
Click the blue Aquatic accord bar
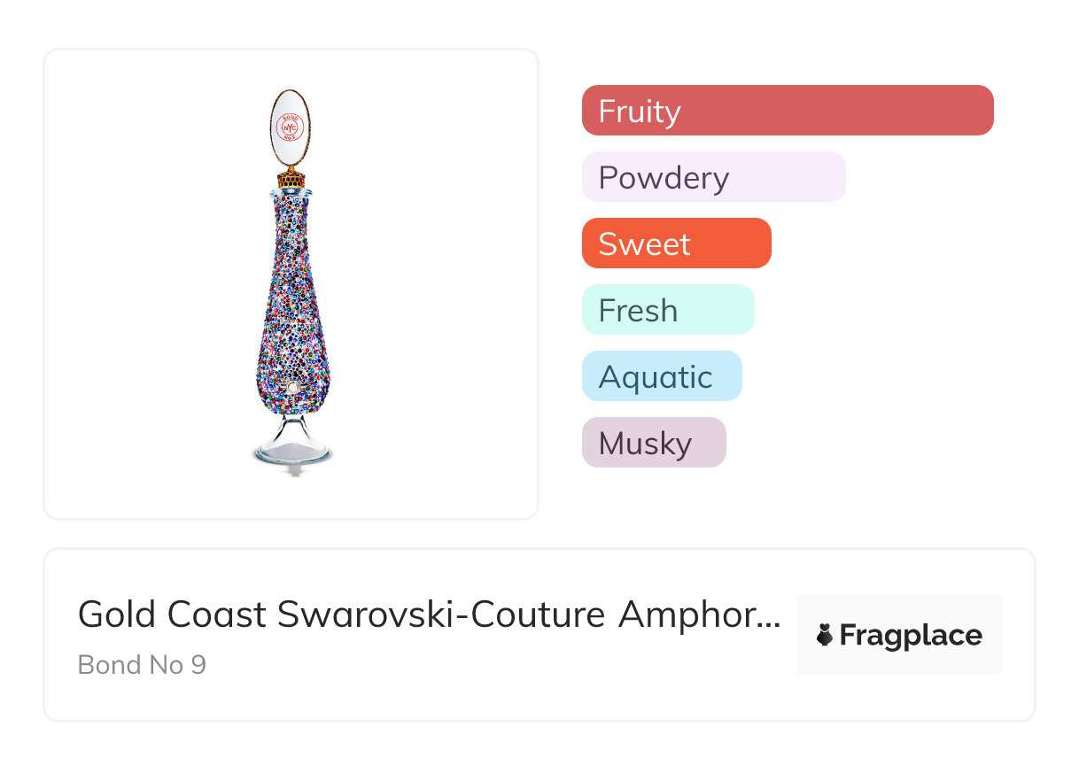click(661, 376)
